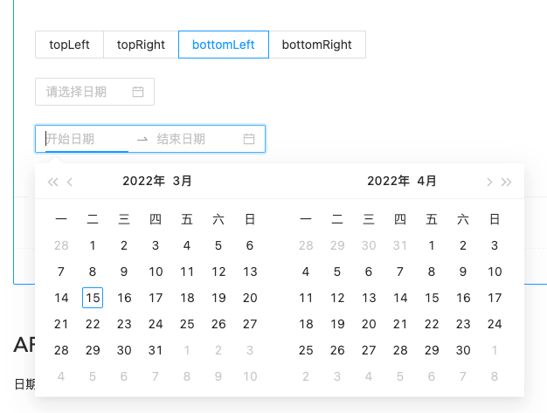Focus the 开始日期 start date field
The width and height of the screenshot is (547, 413).
coord(87,139)
